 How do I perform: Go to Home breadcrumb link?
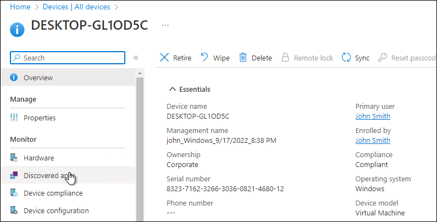point(20,7)
